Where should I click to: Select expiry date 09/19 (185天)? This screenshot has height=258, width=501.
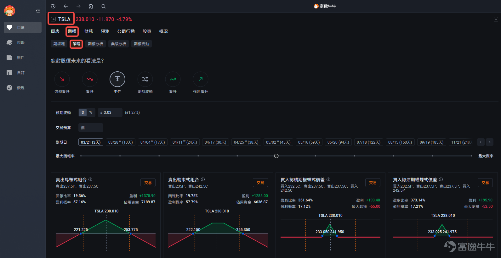coord(431,142)
